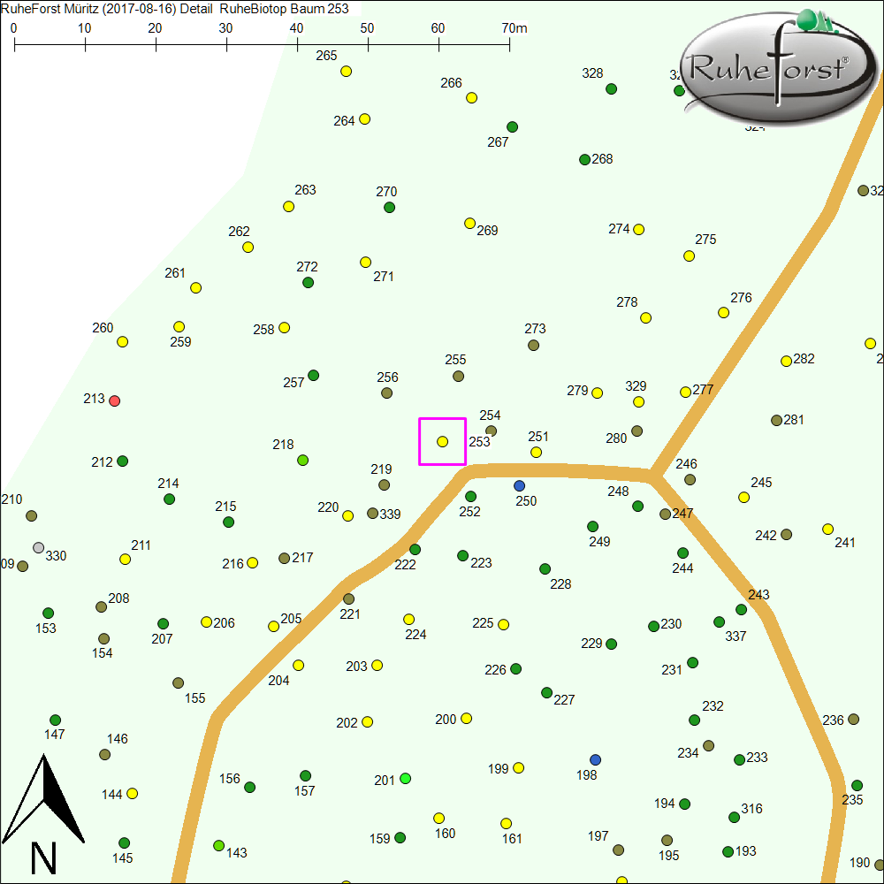884x884 pixels.
Task: Pick the light green tree marker 143
Action: click(218, 845)
